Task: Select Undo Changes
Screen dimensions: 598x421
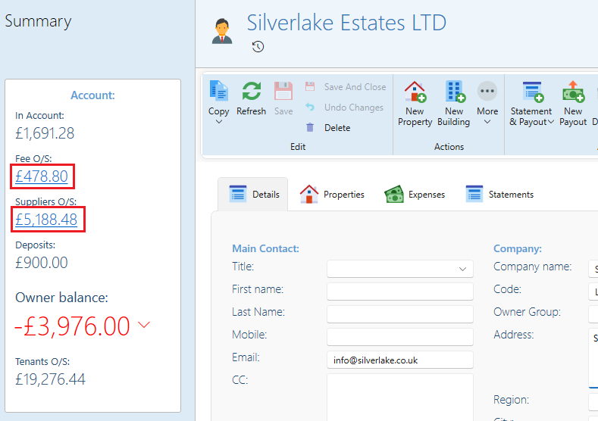Action: (x=344, y=108)
